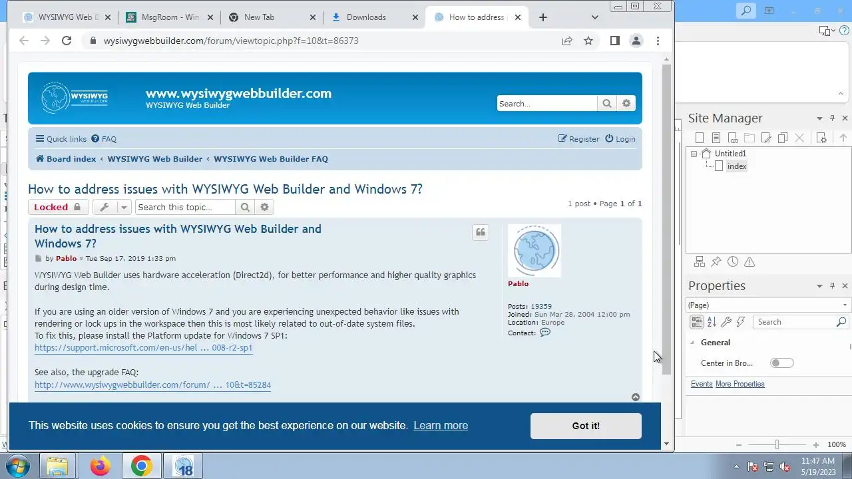
Task: Click the wrench icon in Properties toolbar
Action: click(x=726, y=322)
